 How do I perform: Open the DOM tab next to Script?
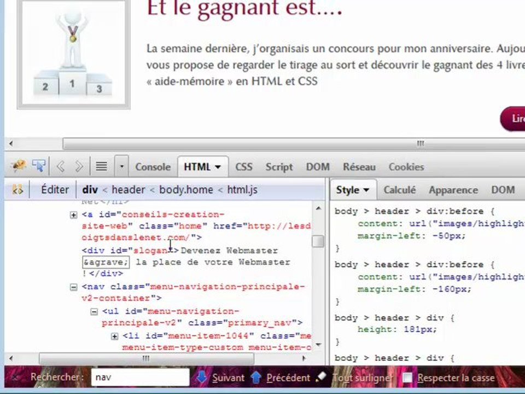[318, 167]
